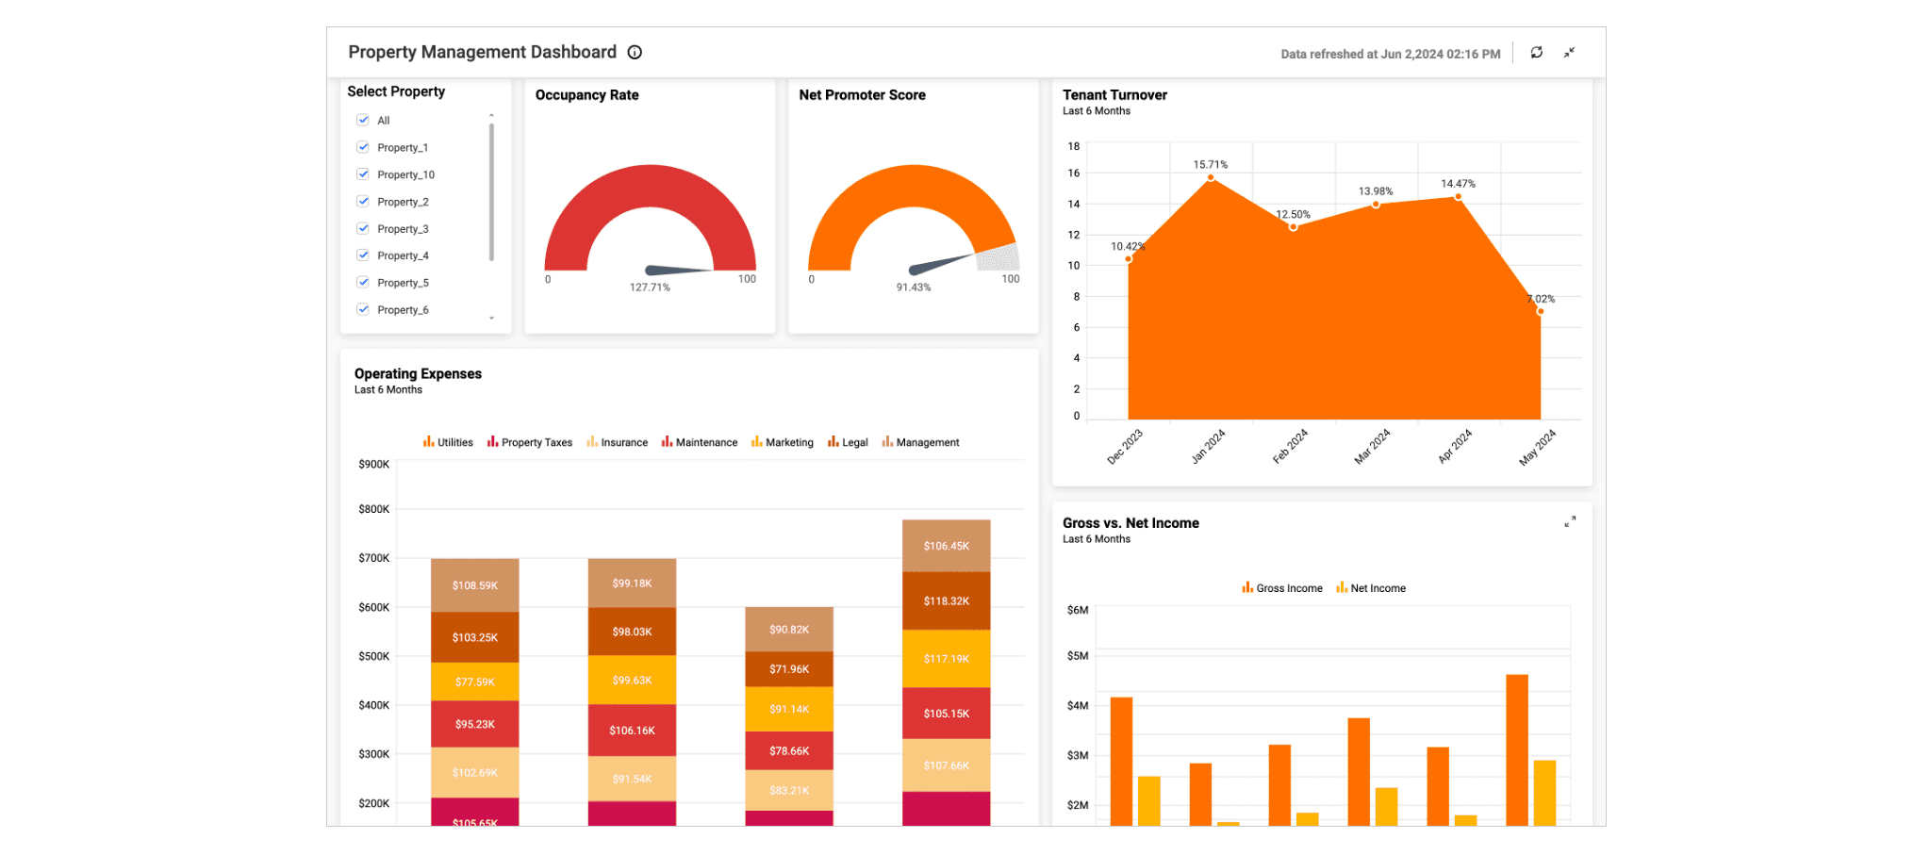Screen dimensions: 1931x855
Task: Uncheck the Property_3 checkbox
Action: pyautogui.click(x=363, y=228)
